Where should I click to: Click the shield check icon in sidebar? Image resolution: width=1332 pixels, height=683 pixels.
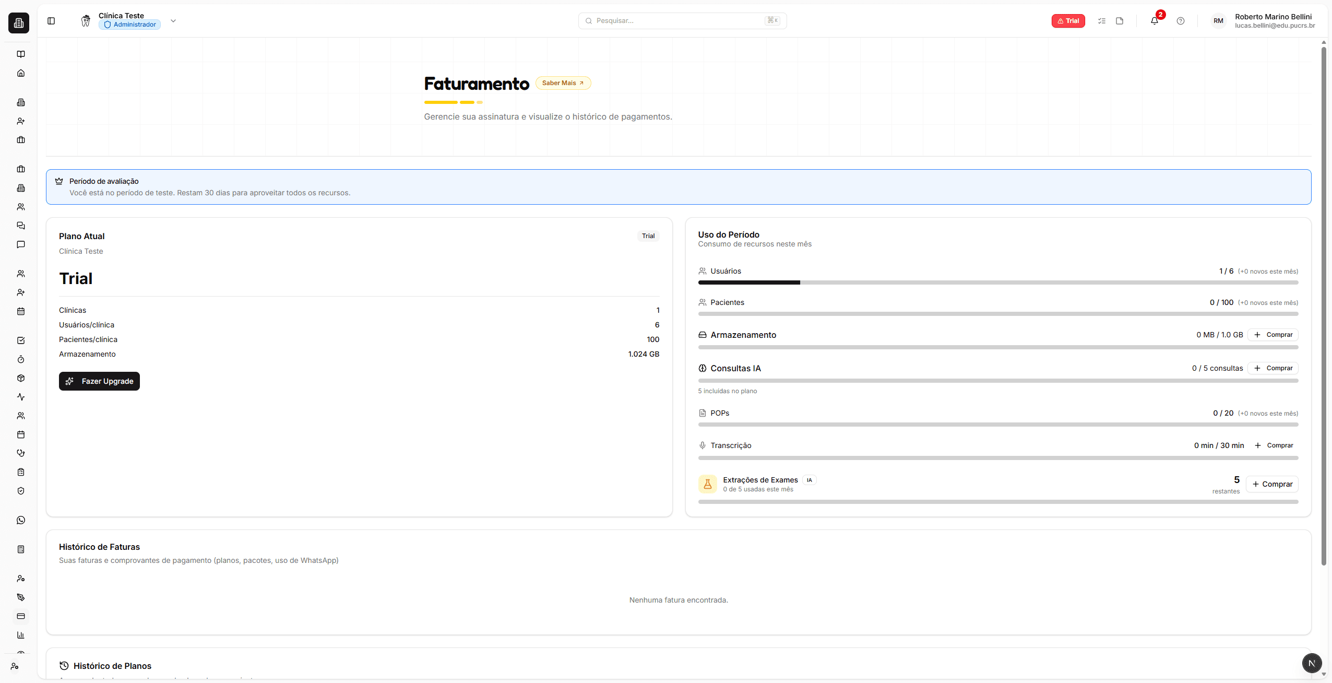21,491
